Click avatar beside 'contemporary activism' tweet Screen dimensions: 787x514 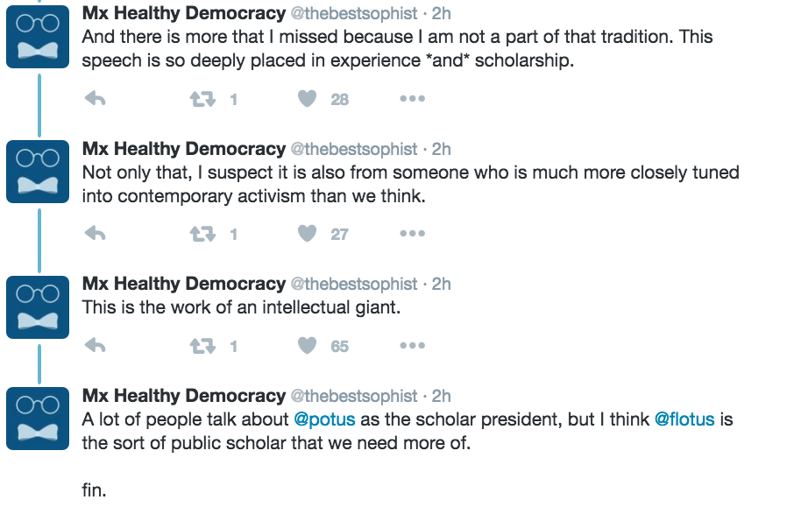pos(38,173)
